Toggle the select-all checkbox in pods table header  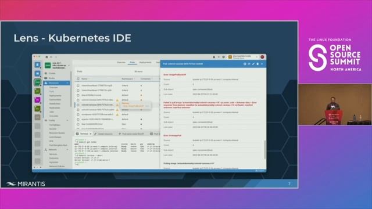78,79
